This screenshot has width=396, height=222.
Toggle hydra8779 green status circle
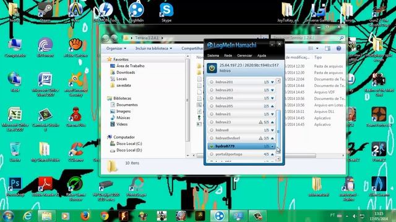212,146
